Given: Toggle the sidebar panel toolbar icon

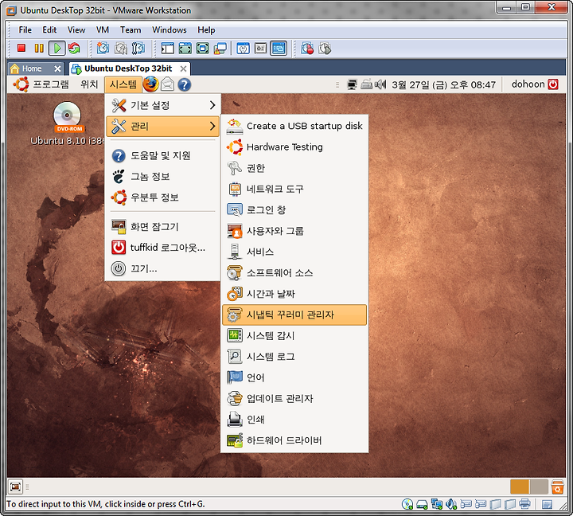Looking at the screenshot, I should pos(168,48).
